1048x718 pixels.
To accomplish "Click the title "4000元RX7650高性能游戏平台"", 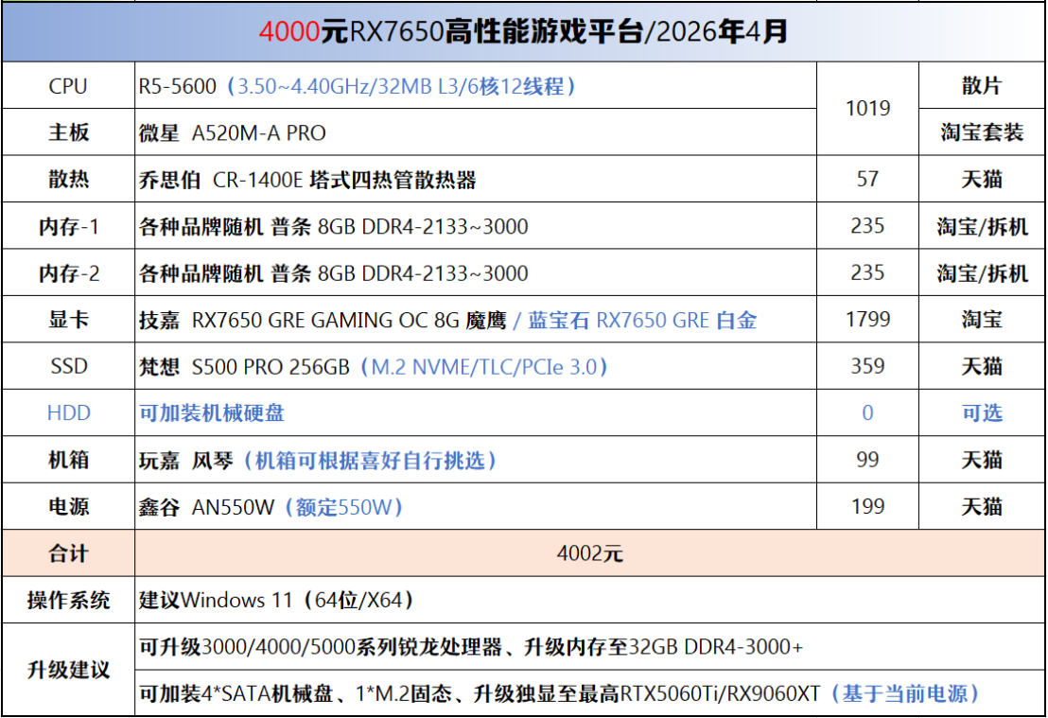I will (x=451, y=31).
